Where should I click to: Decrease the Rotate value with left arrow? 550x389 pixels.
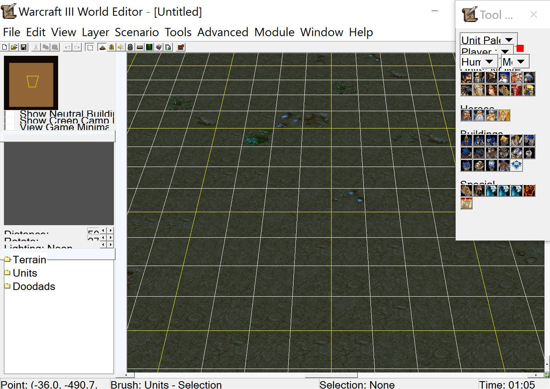point(103,238)
